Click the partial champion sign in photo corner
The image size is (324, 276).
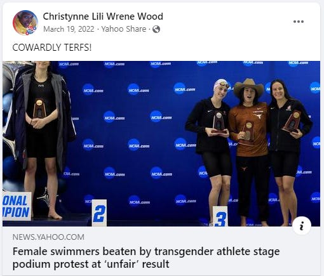[x=17, y=206]
